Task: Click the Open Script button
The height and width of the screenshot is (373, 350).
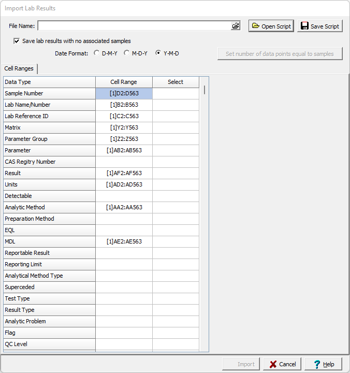Action: pyautogui.click(x=271, y=26)
